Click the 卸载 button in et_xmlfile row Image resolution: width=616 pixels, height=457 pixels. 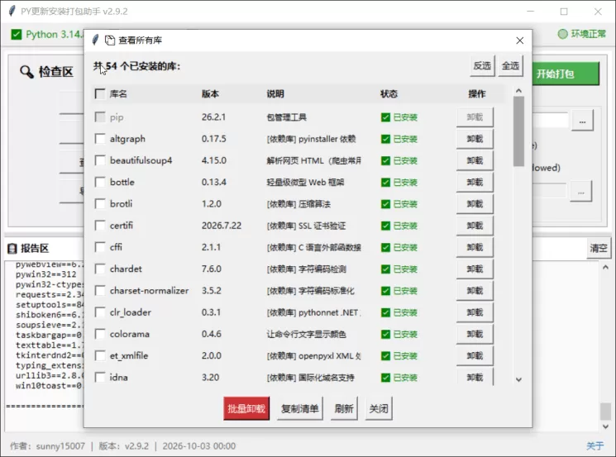475,355
